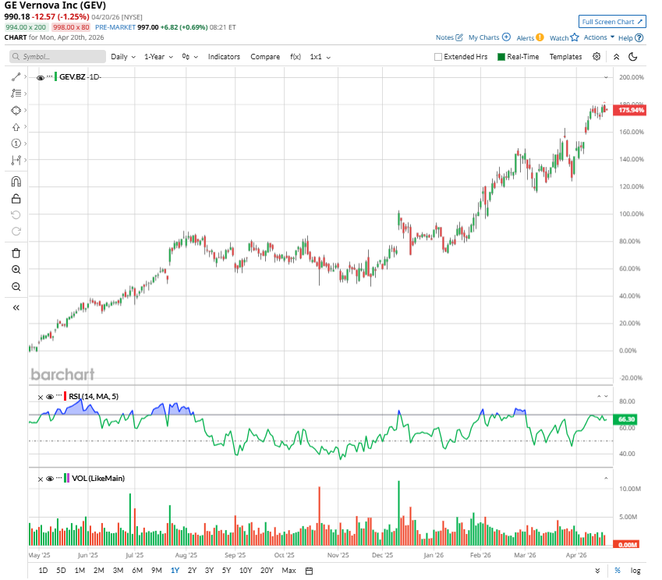Screen dimensions: 662x580
Task: Collapse the drawing toolbar
Action: click(x=16, y=308)
